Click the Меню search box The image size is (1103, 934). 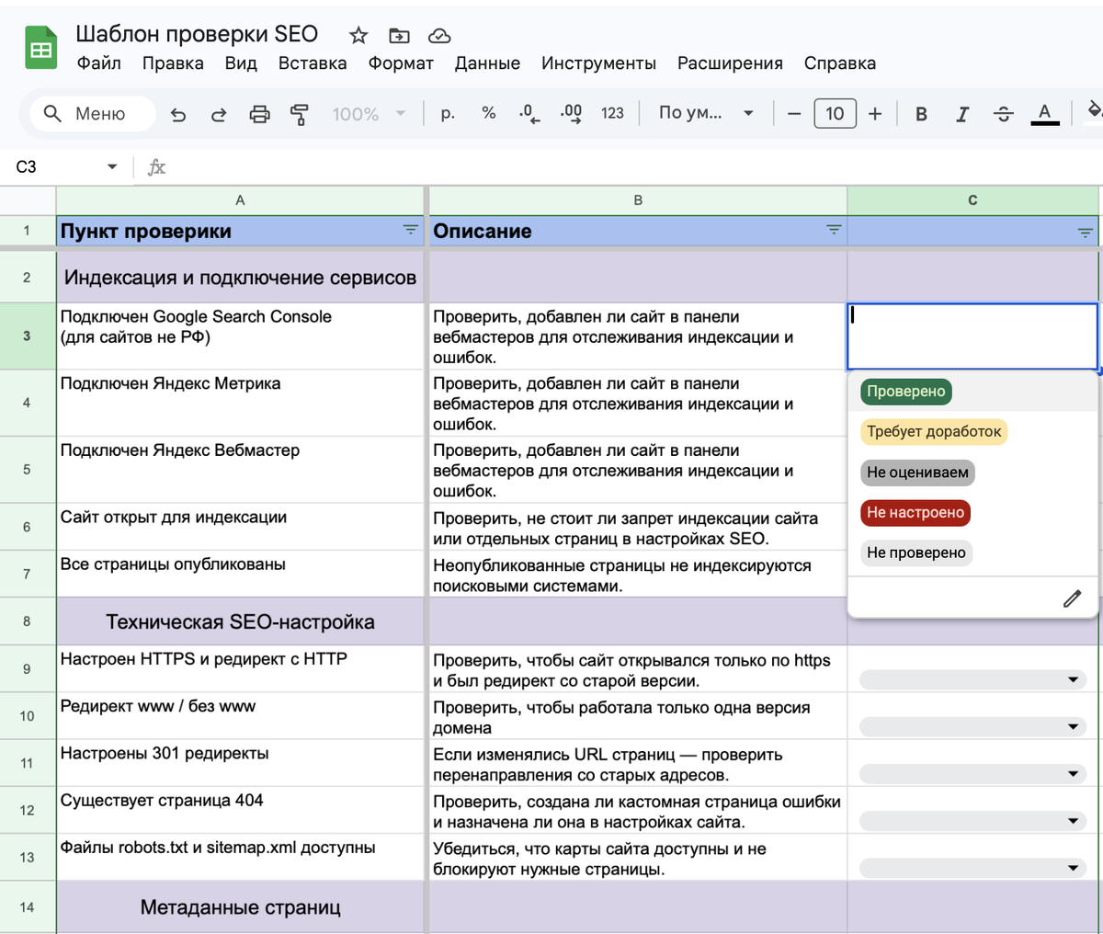point(93,114)
